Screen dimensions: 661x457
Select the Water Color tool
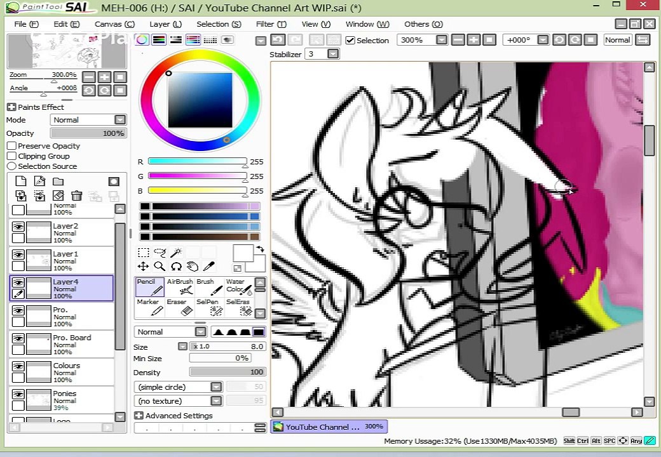click(239, 286)
